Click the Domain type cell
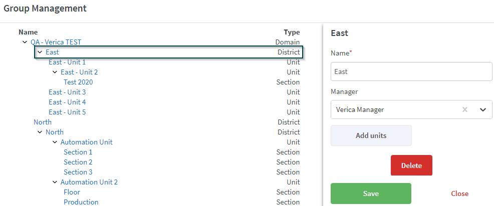The height and width of the screenshot is (206, 494). [288, 42]
